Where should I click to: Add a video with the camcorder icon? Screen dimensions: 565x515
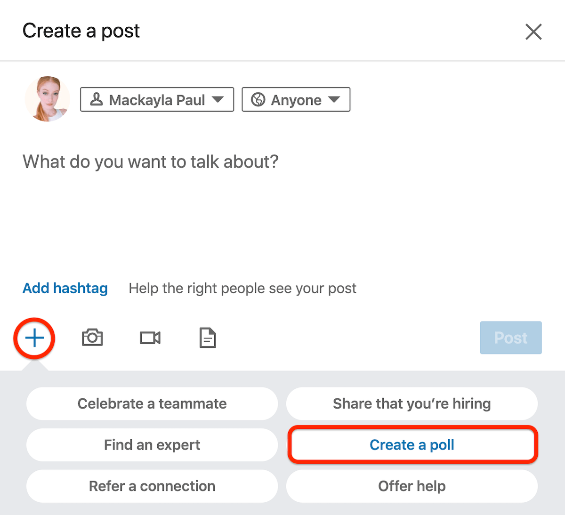[150, 338]
